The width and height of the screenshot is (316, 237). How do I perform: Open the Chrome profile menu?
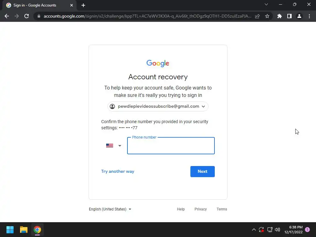(x=299, y=16)
